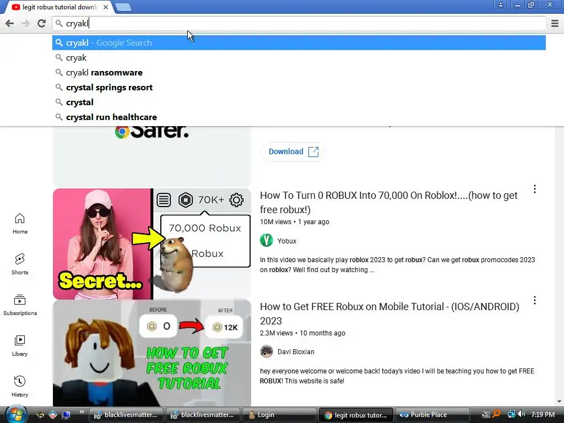The image size is (564, 423).
Task: Open Library in the sidebar
Action: pyautogui.click(x=20, y=345)
